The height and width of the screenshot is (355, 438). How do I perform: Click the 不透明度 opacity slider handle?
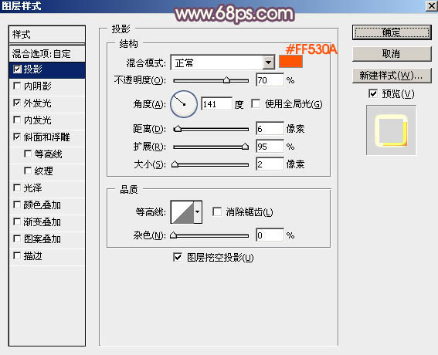(226, 80)
